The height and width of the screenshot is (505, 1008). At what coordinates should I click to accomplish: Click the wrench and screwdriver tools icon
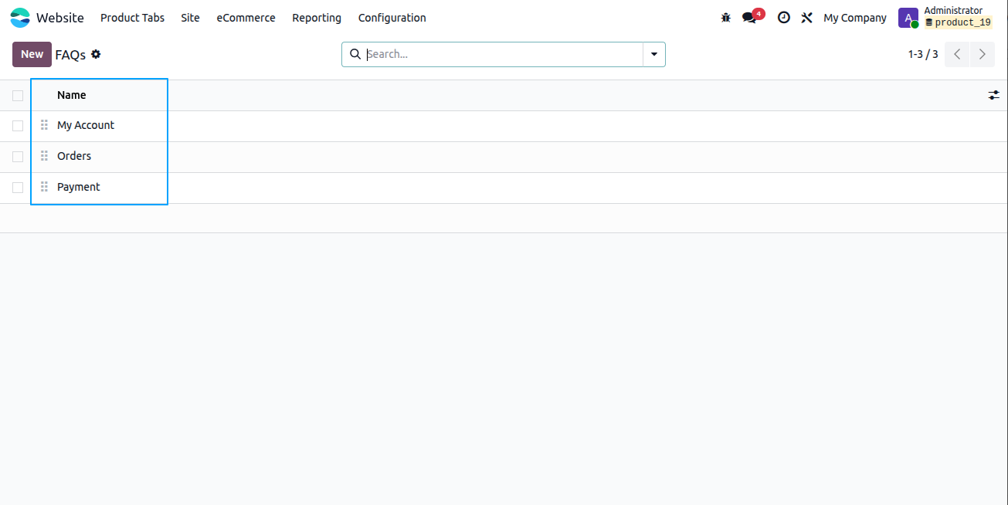[x=807, y=18]
